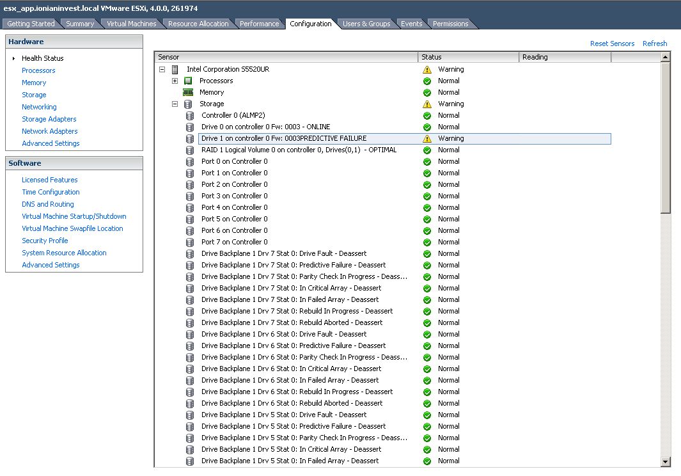
Task: Open the Time Configuration link
Action: [x=51, y=192]
